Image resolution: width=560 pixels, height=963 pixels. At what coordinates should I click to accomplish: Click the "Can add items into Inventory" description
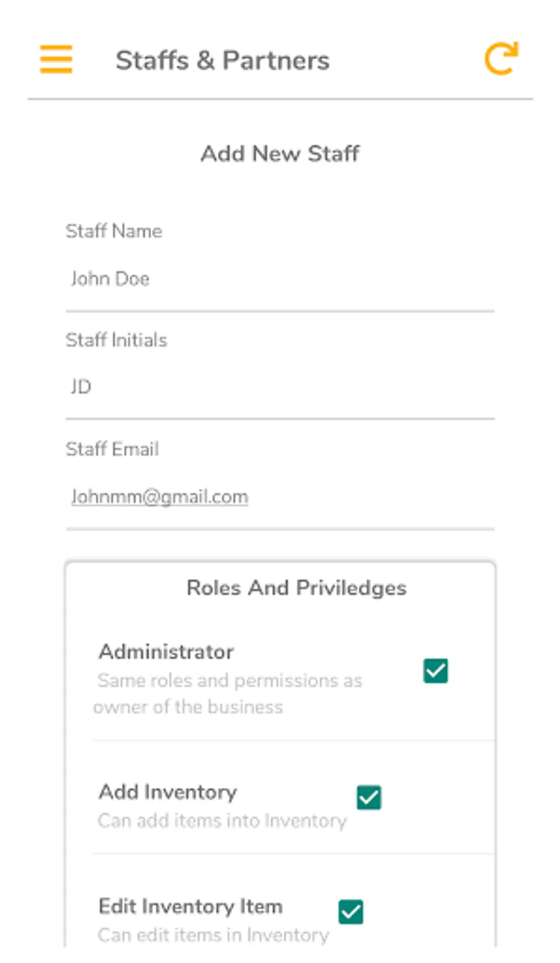[222, 821]
